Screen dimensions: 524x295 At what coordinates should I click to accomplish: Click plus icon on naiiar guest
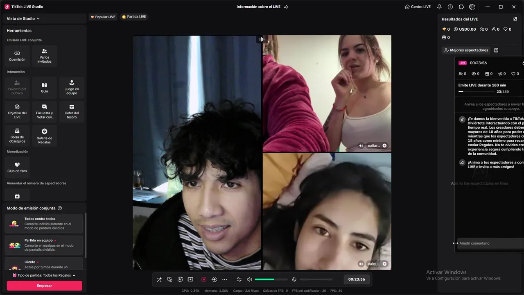tap(384, 145)
